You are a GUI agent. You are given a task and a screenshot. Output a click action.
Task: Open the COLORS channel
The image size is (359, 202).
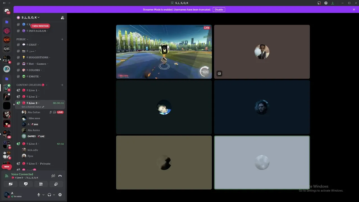(x=40, y=70)
